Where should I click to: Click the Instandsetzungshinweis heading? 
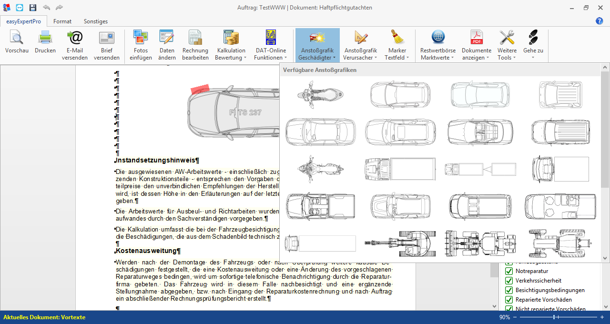click(156, 161)
